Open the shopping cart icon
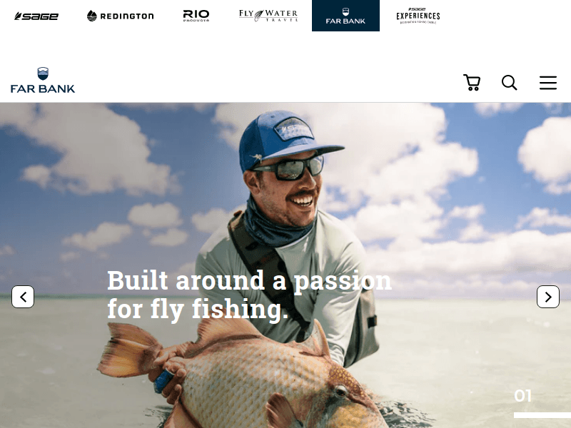This screenshot has height=428, width=571. click(472, 83)
